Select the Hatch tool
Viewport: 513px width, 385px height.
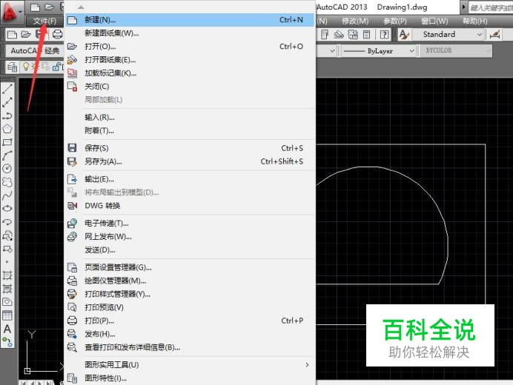7,275
